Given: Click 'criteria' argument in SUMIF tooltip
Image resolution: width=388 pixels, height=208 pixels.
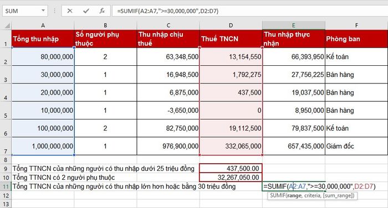Looking at the screenshot, I should coord(312,195).
